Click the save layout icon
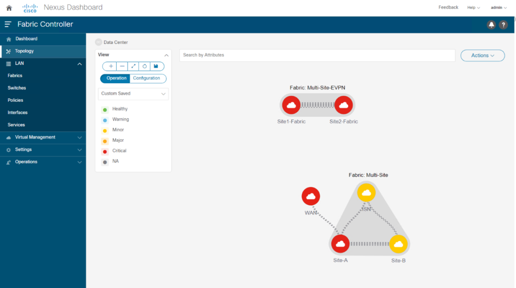 [156, 66]
